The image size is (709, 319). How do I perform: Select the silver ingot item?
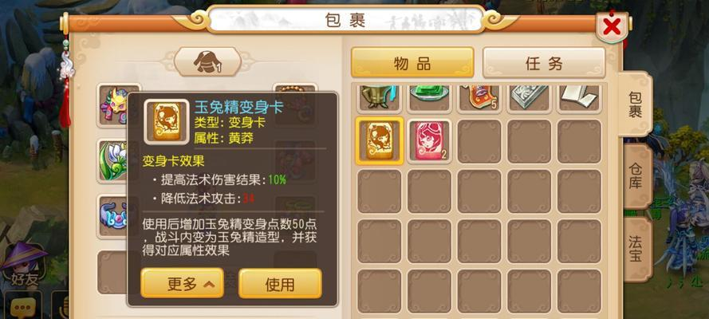click(529, 97)
